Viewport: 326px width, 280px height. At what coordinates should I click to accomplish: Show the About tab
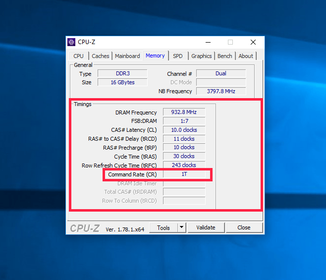tap(246, 56)
